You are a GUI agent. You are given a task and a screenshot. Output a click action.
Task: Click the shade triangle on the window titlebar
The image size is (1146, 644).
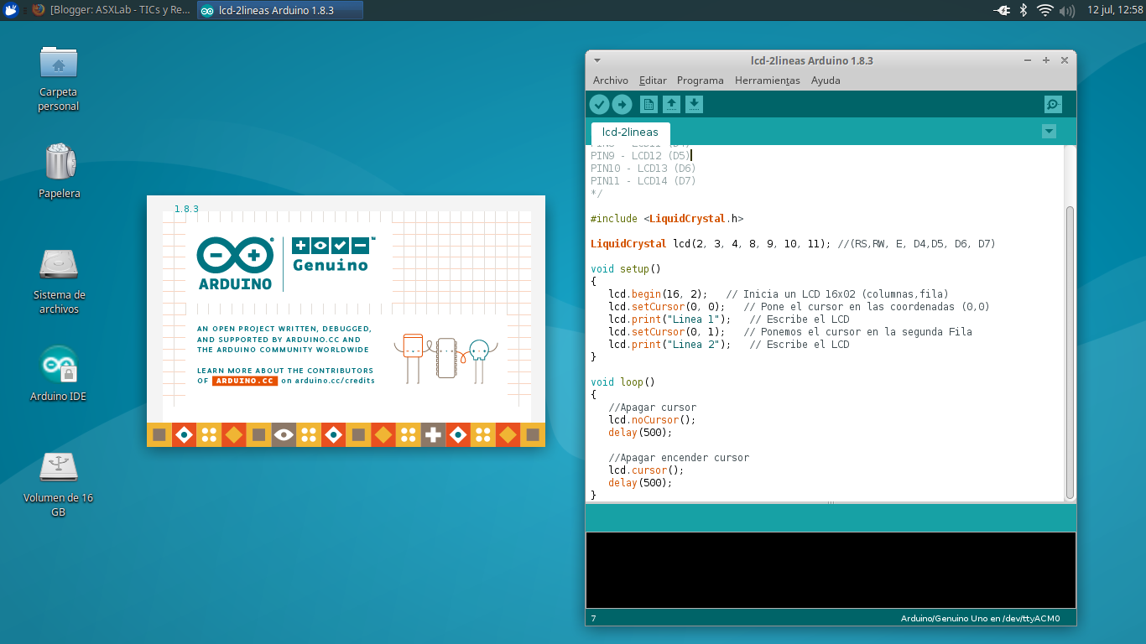(596, 60)
